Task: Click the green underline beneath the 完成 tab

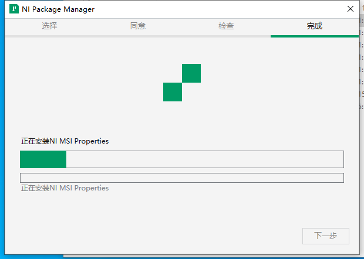Action: (x=315, y=36)
